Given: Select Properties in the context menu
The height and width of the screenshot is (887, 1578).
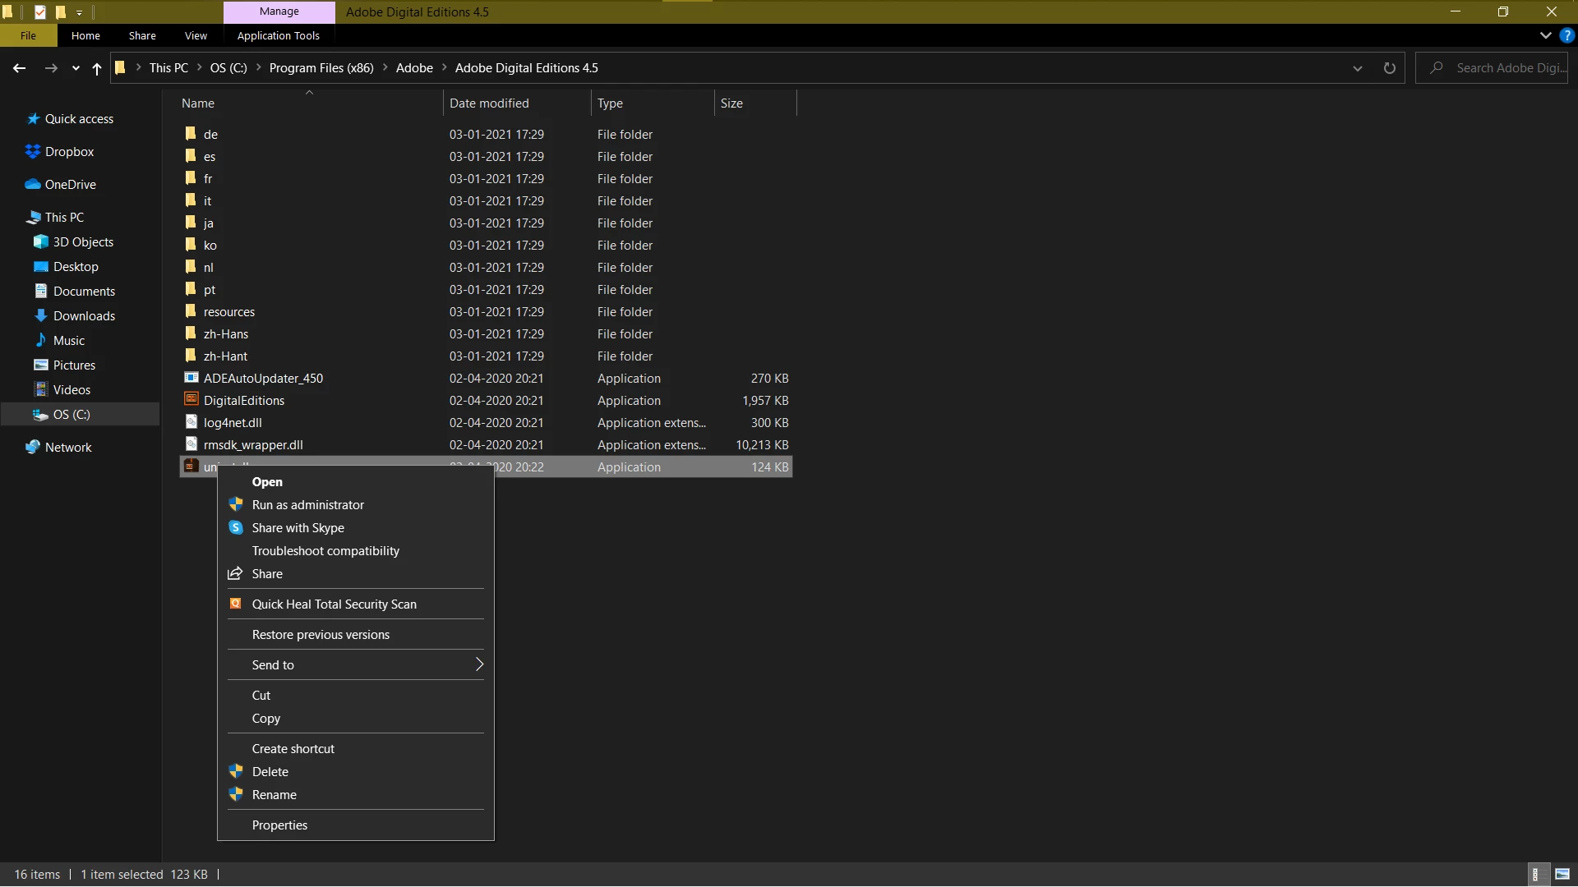Looking at the screenshot, I should tap(279, 825).
